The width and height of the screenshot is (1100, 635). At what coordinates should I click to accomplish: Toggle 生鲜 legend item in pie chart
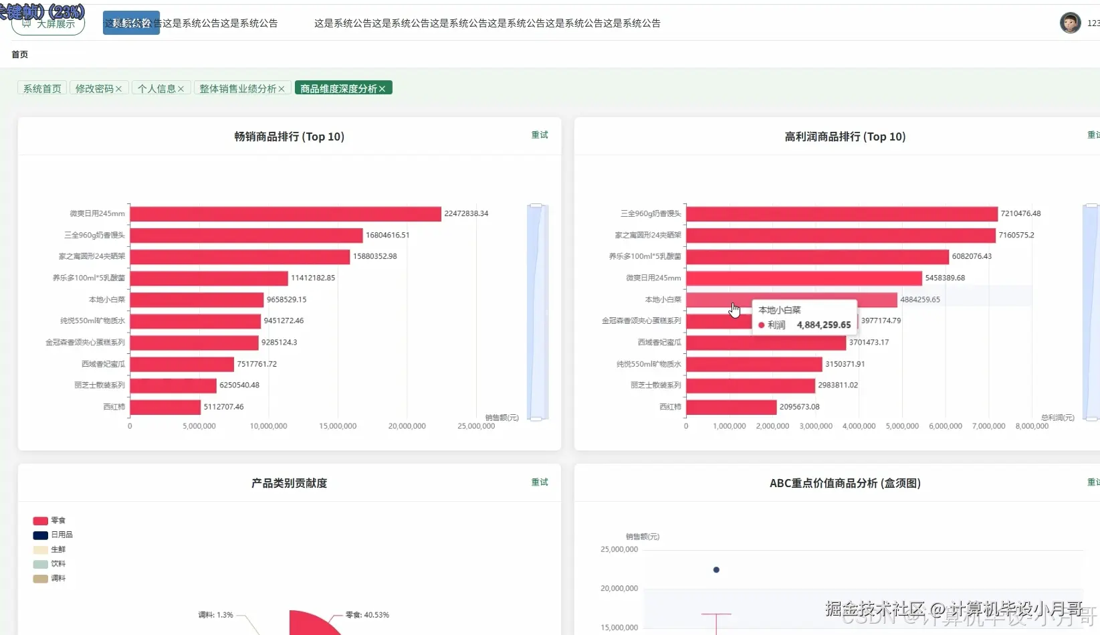click(49, 549)
